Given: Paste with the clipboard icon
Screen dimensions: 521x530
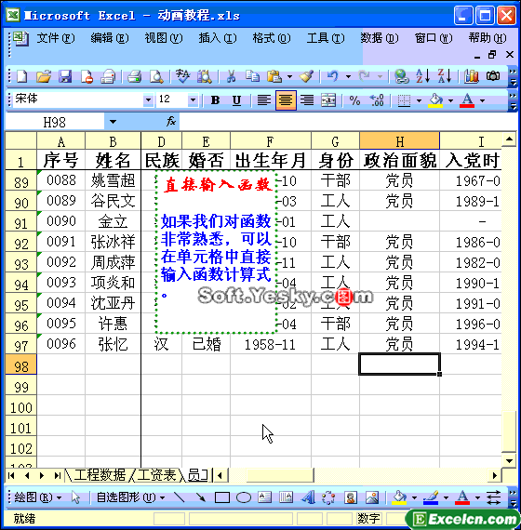Looking at the screenshot, I should coord(274,76).
